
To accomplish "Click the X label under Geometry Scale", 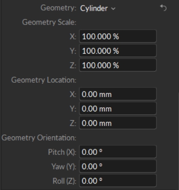I will [73, 37].
